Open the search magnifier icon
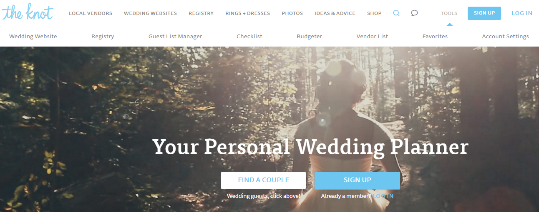 (396, 13)
